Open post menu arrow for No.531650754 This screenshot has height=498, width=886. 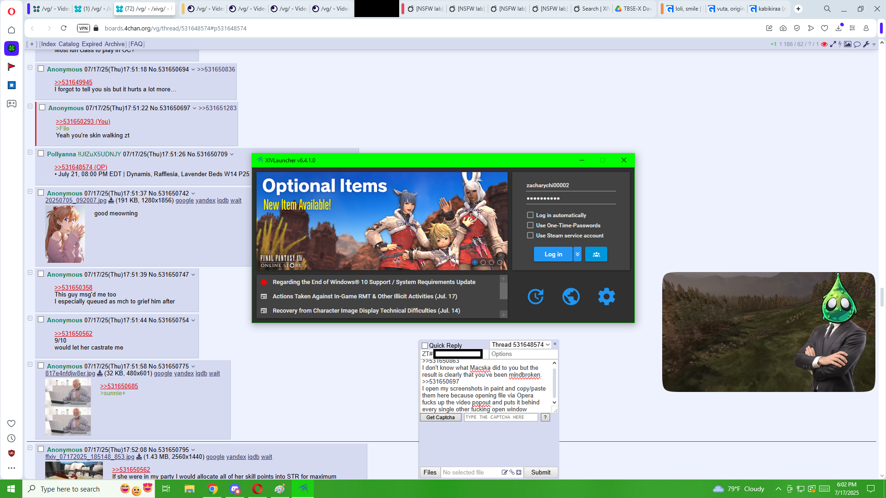193,320
